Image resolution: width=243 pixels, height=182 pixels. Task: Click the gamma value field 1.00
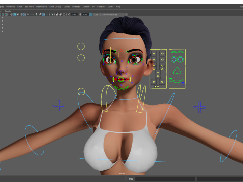pyautogui.click(x=85, y=14)
